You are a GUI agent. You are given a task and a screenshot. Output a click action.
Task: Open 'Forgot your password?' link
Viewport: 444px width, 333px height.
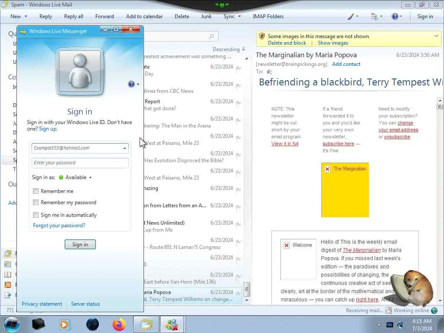pyautogui.click(x=59, y=225)
